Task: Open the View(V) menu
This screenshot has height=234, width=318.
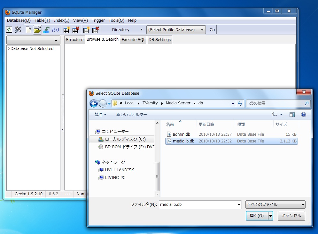Action: [x=80, y=20]
